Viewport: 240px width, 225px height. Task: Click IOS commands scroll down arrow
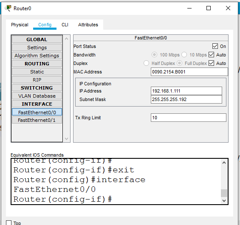pos(224,200)
